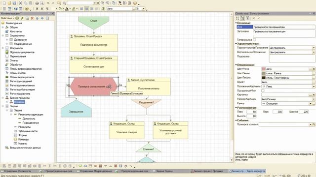Viewport: 316px width, 177px height.
Task: Collapse the Оформление section in Properties
Action: click(236, 65)
